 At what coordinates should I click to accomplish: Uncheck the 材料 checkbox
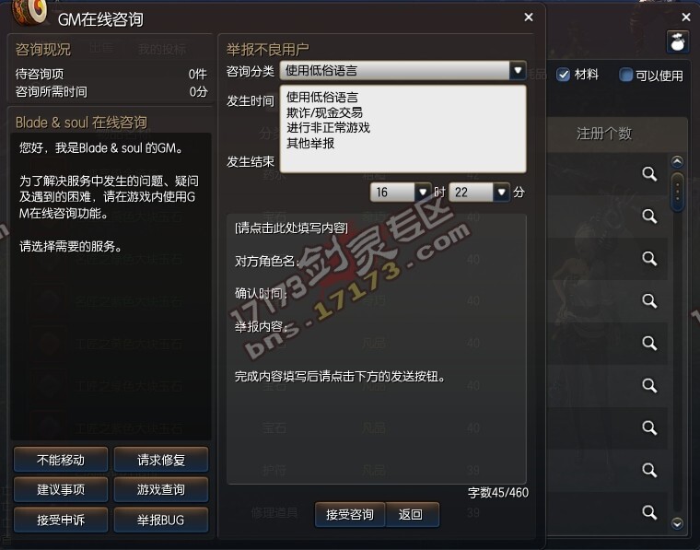564,75
